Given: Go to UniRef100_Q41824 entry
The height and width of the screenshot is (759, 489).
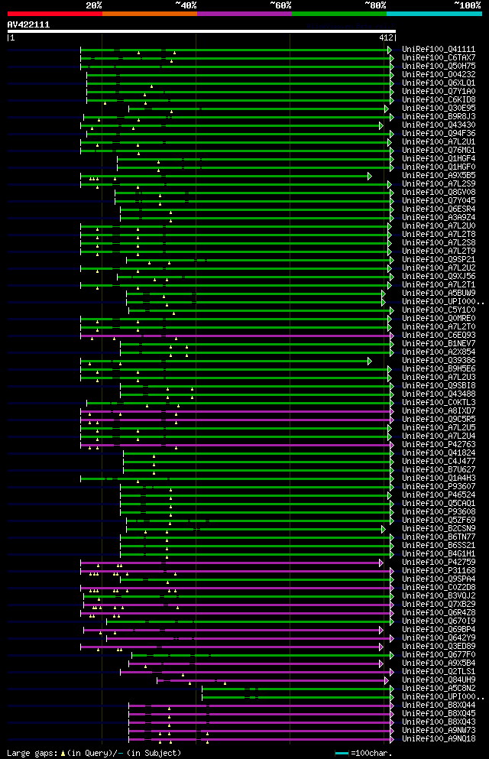Looking at the screenshot, I should 439,453.
